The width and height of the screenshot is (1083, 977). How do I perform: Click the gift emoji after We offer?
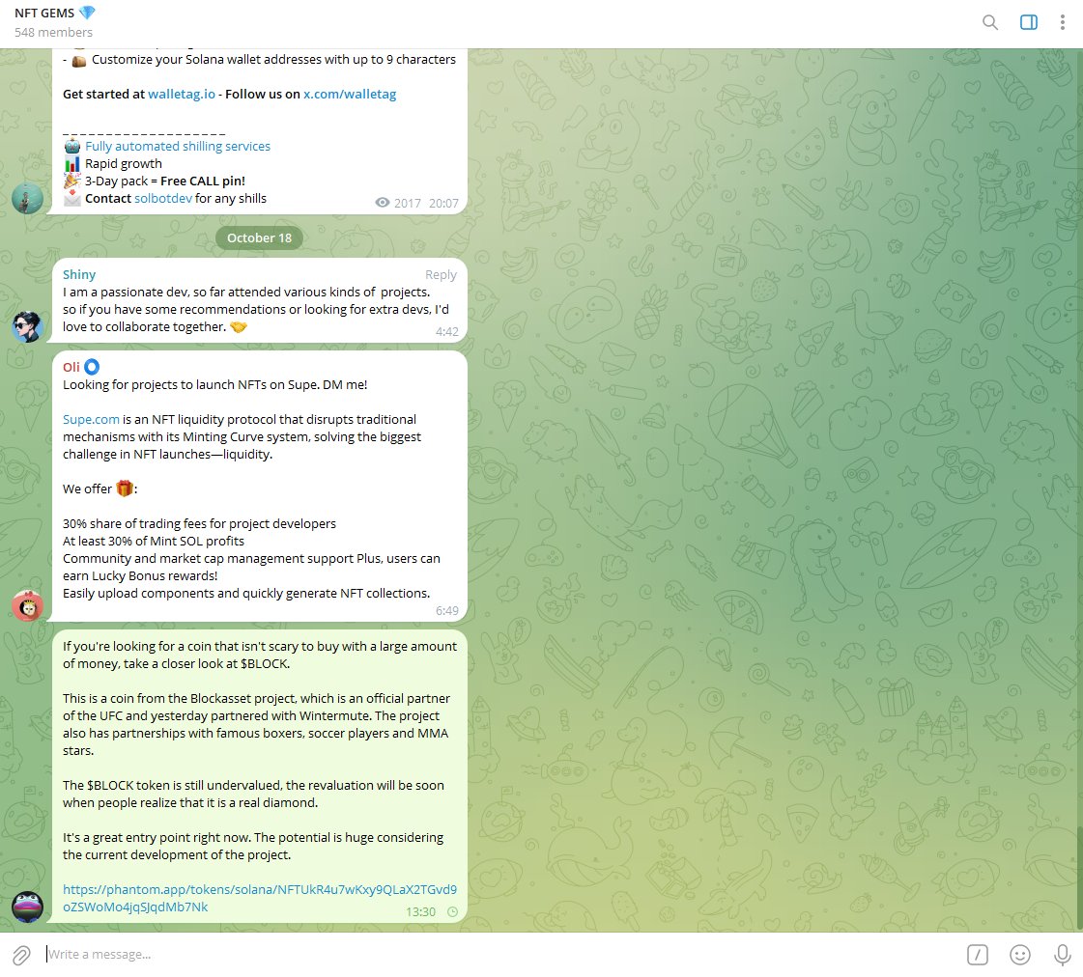tap(125, 488)
